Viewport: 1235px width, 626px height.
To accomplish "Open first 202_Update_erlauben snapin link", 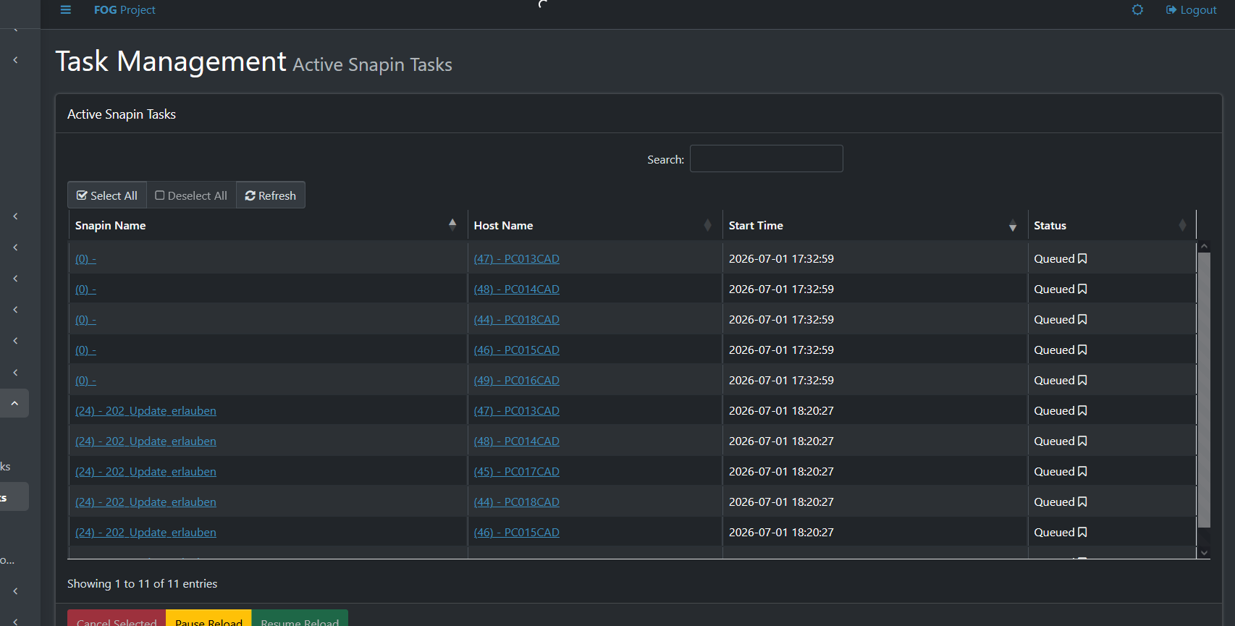I will click(146, 410).
